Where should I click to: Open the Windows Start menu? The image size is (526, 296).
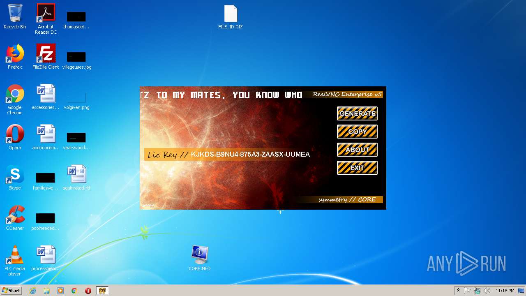(x=11, y=291)
